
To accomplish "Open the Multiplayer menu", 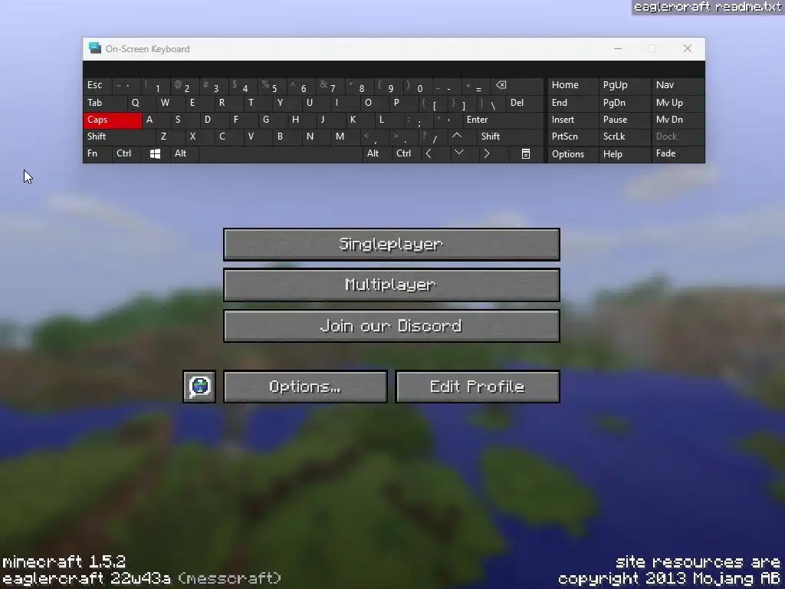I will (392, 285).
